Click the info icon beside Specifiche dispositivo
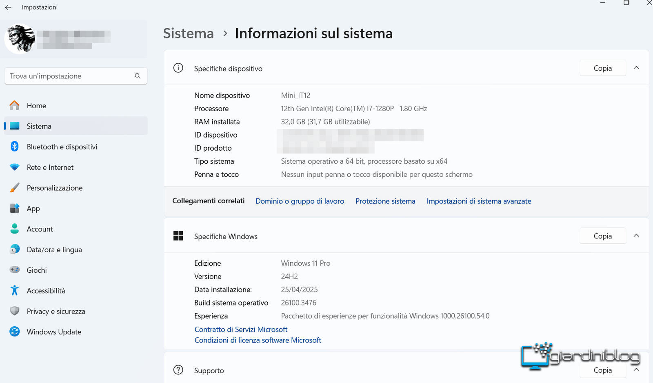The image size is (653, 383). (x=178, y=68)
